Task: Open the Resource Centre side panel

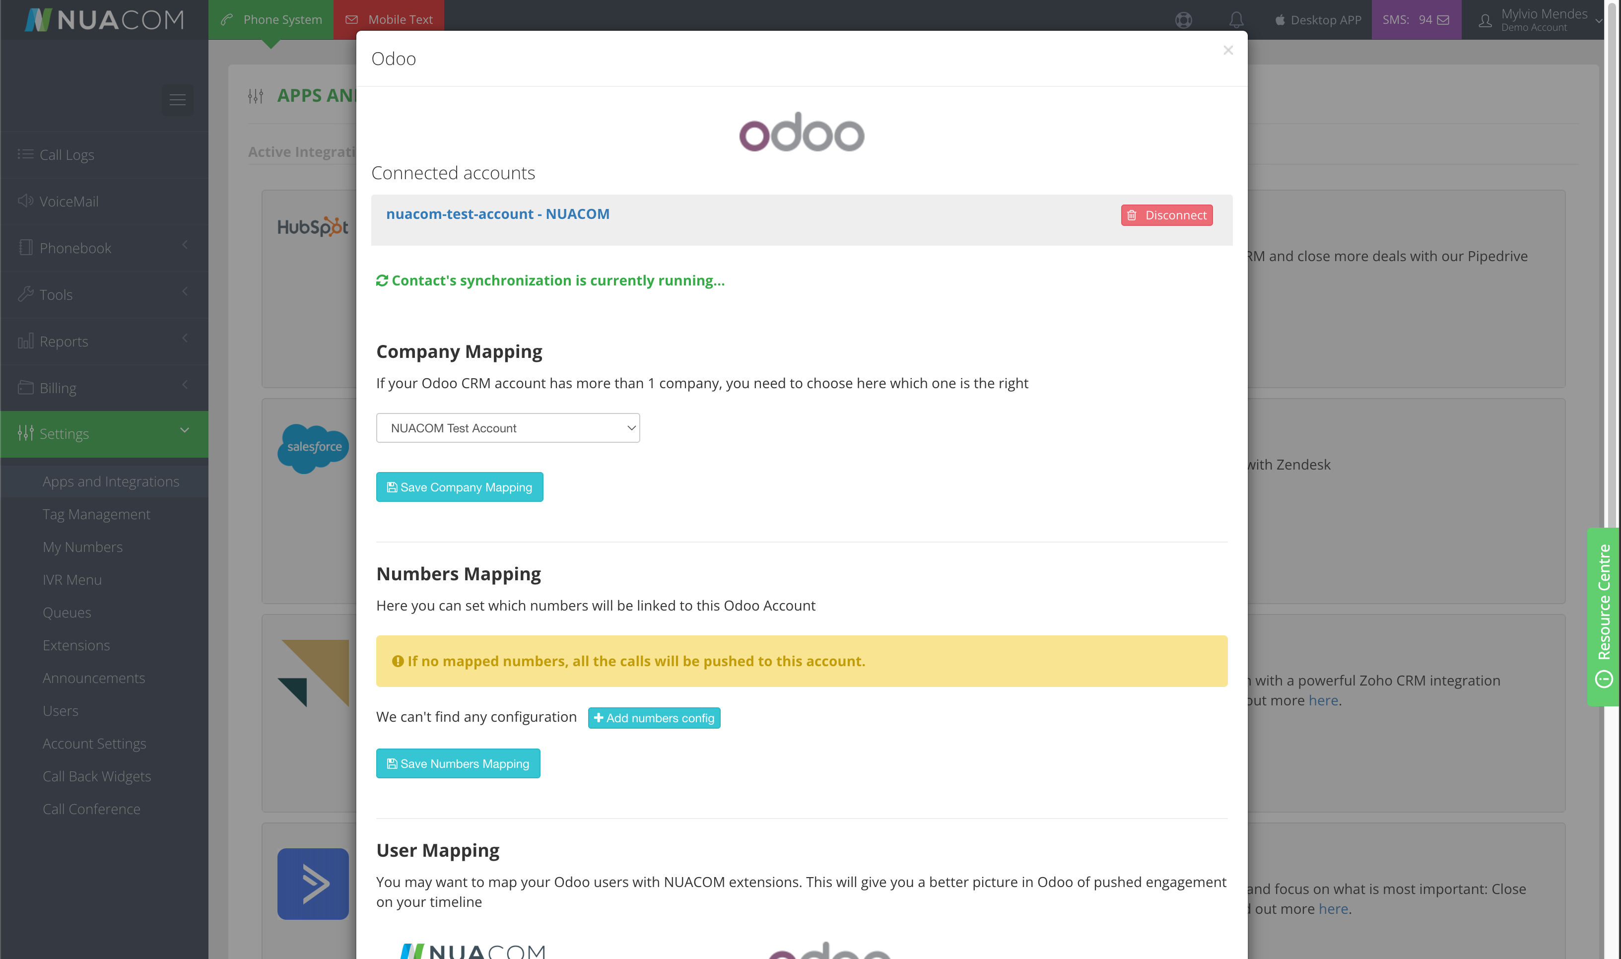Action: coord(1603,616)
